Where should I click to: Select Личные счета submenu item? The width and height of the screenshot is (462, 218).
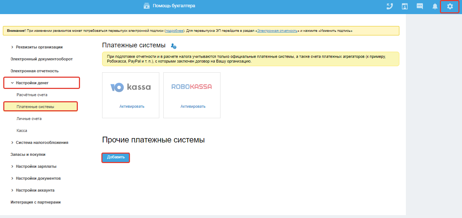click(29, 119)
